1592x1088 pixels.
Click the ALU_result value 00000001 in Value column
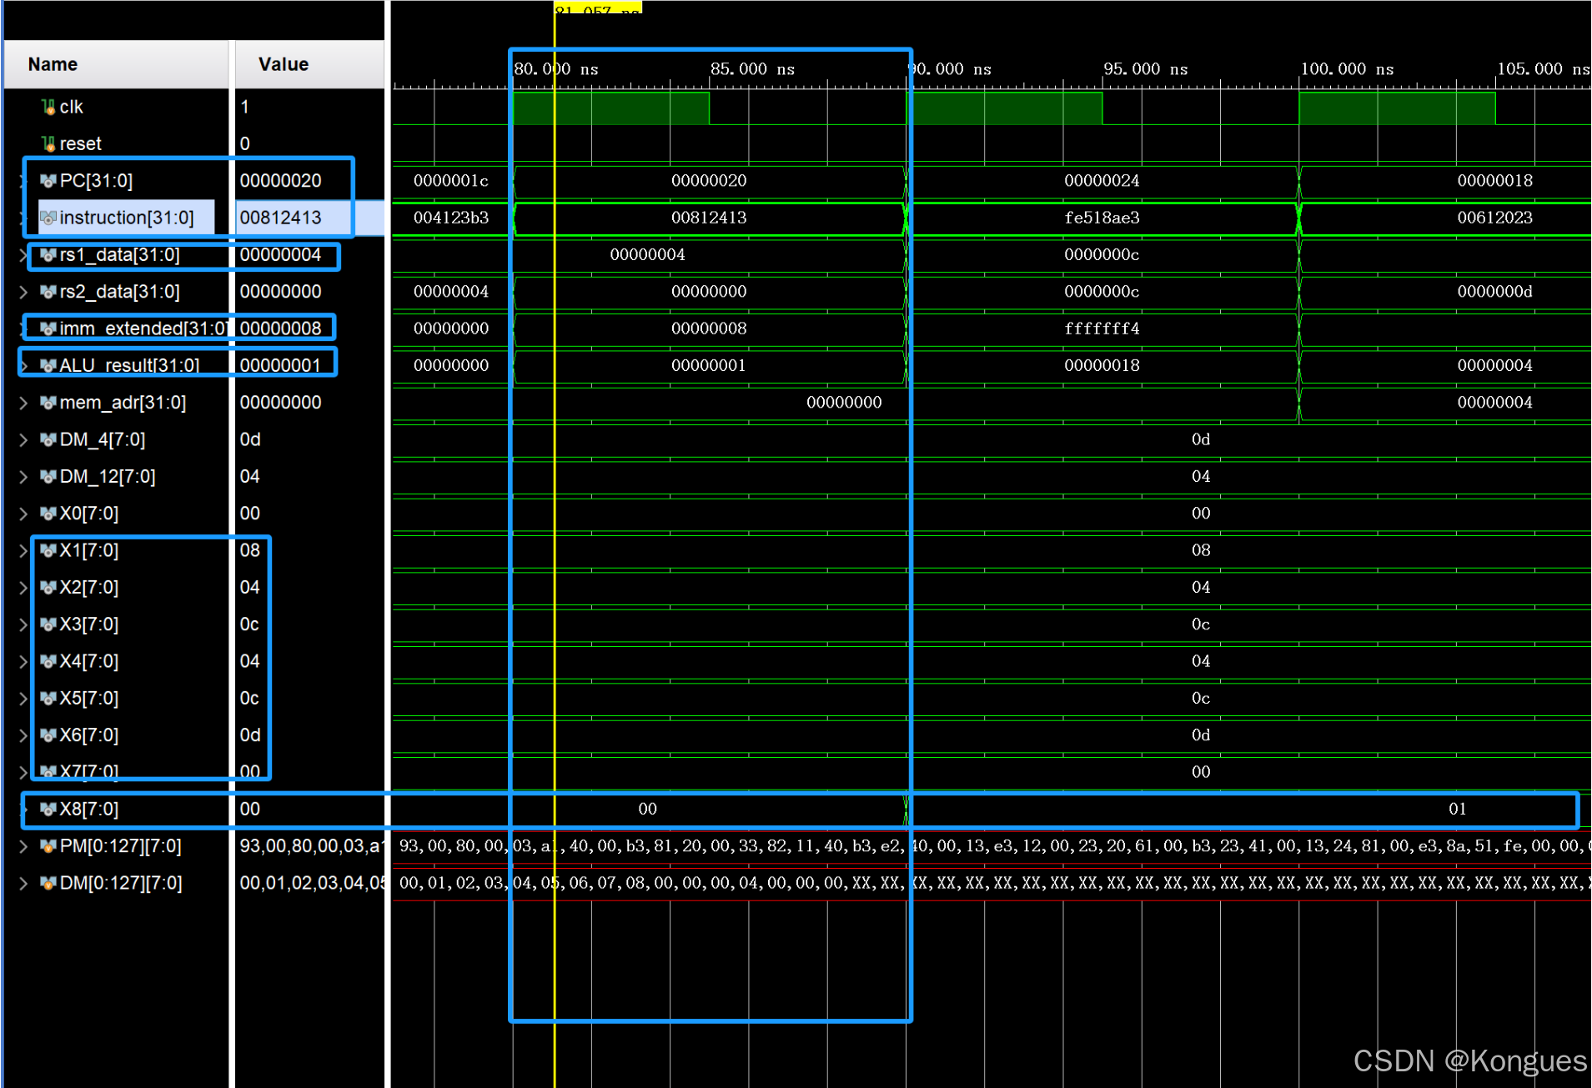(x=280, y=365)
